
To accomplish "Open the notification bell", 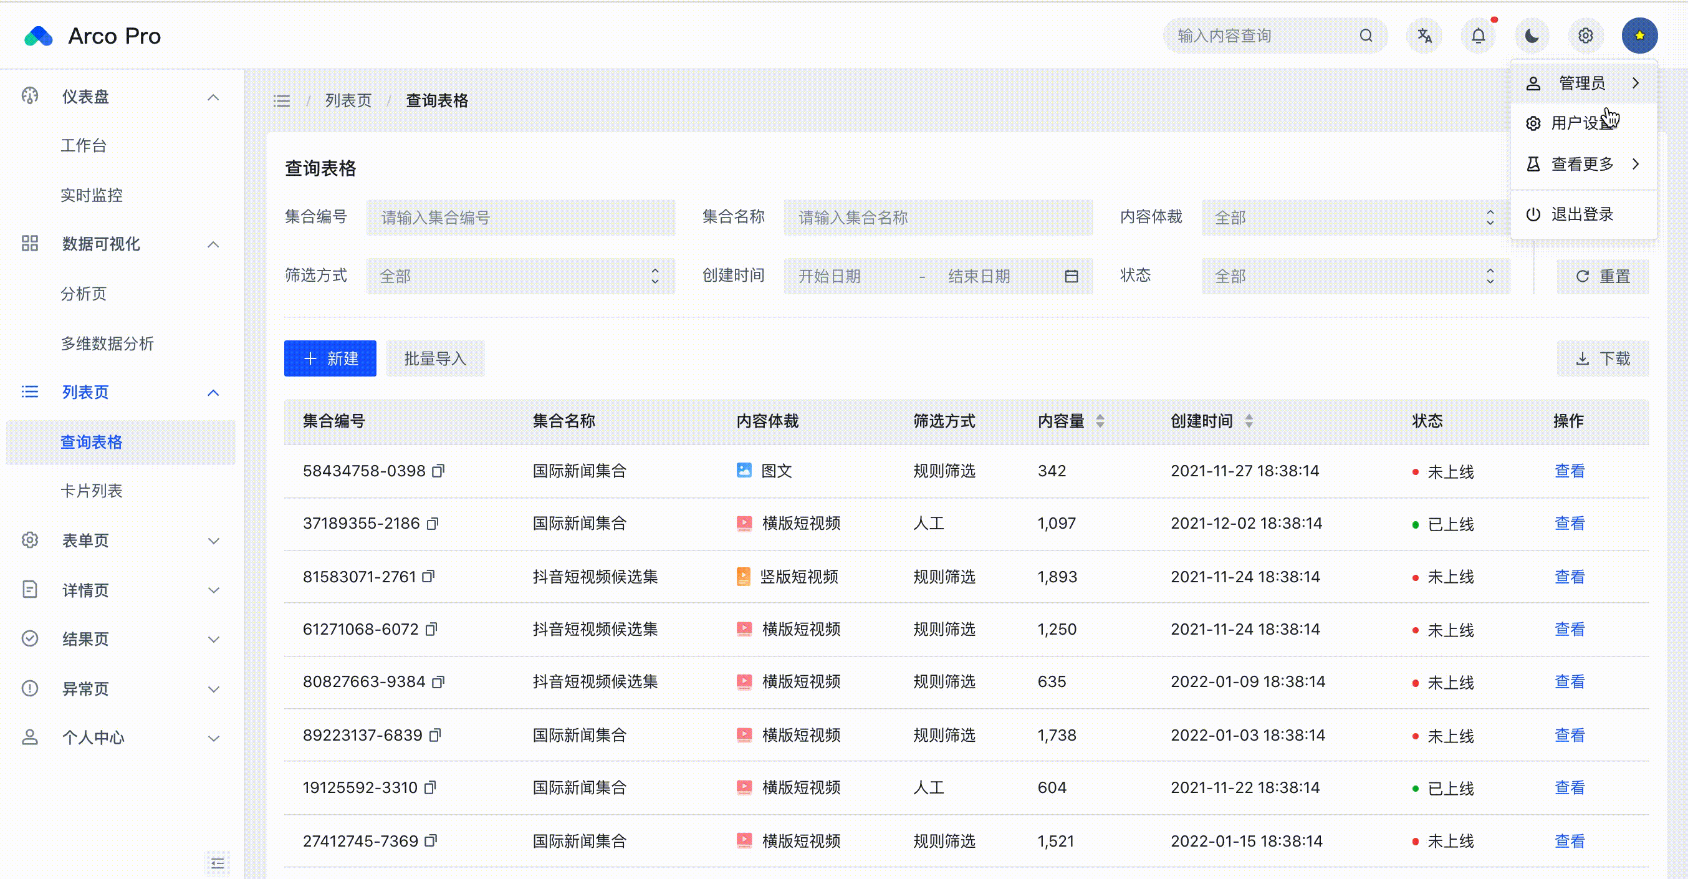I will (x=1479, y=36).
